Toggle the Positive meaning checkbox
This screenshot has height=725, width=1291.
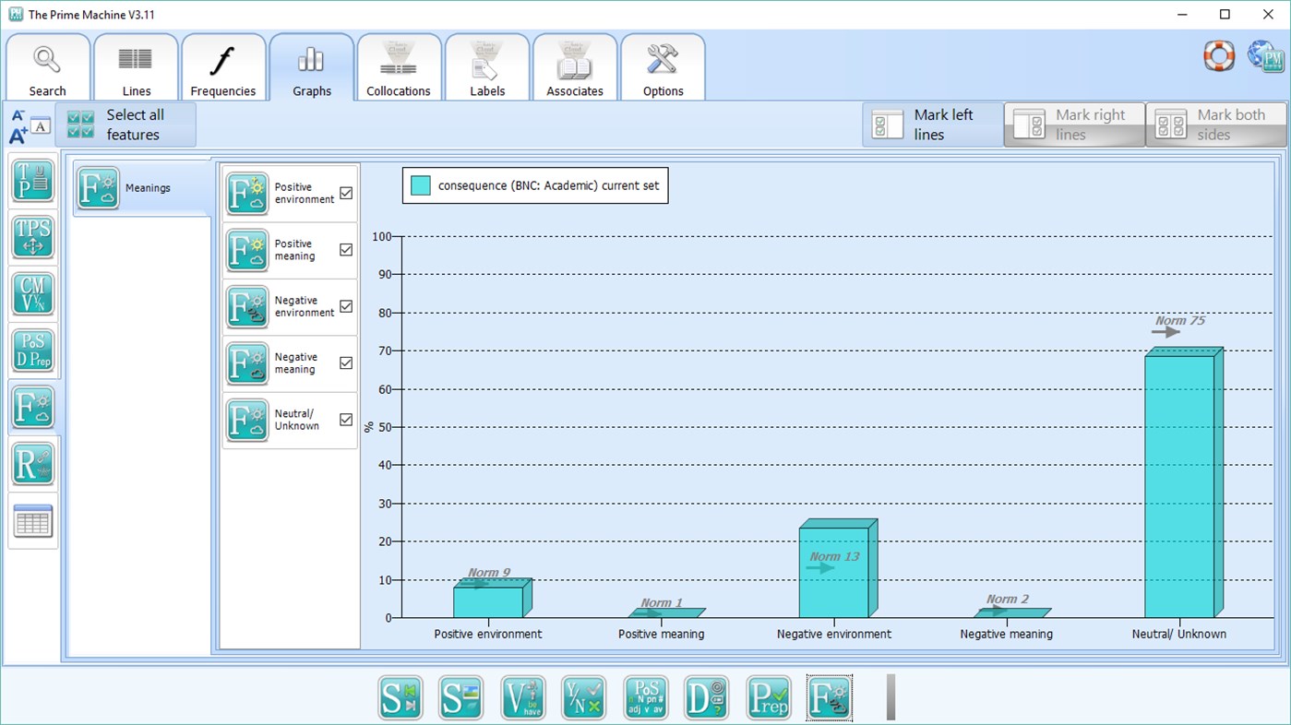(x=346, y=250)
